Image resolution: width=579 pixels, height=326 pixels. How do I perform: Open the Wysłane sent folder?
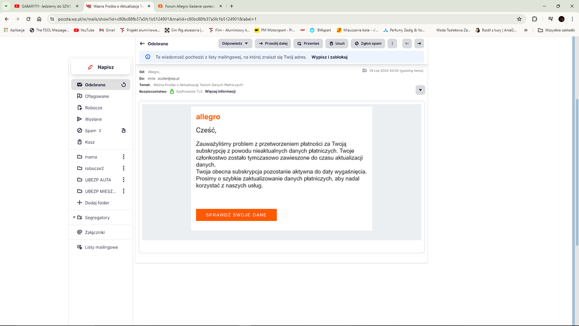[93, 119]
